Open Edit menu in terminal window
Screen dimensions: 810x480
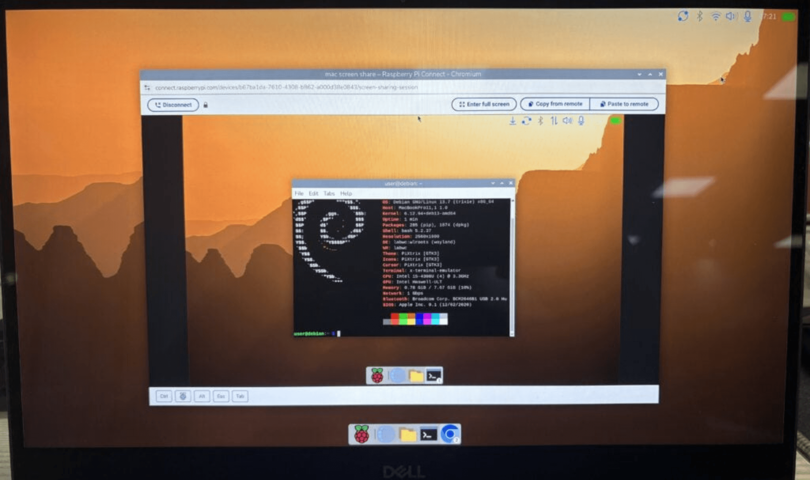[313, 193]
